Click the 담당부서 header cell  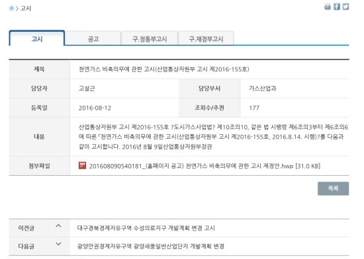209,89
